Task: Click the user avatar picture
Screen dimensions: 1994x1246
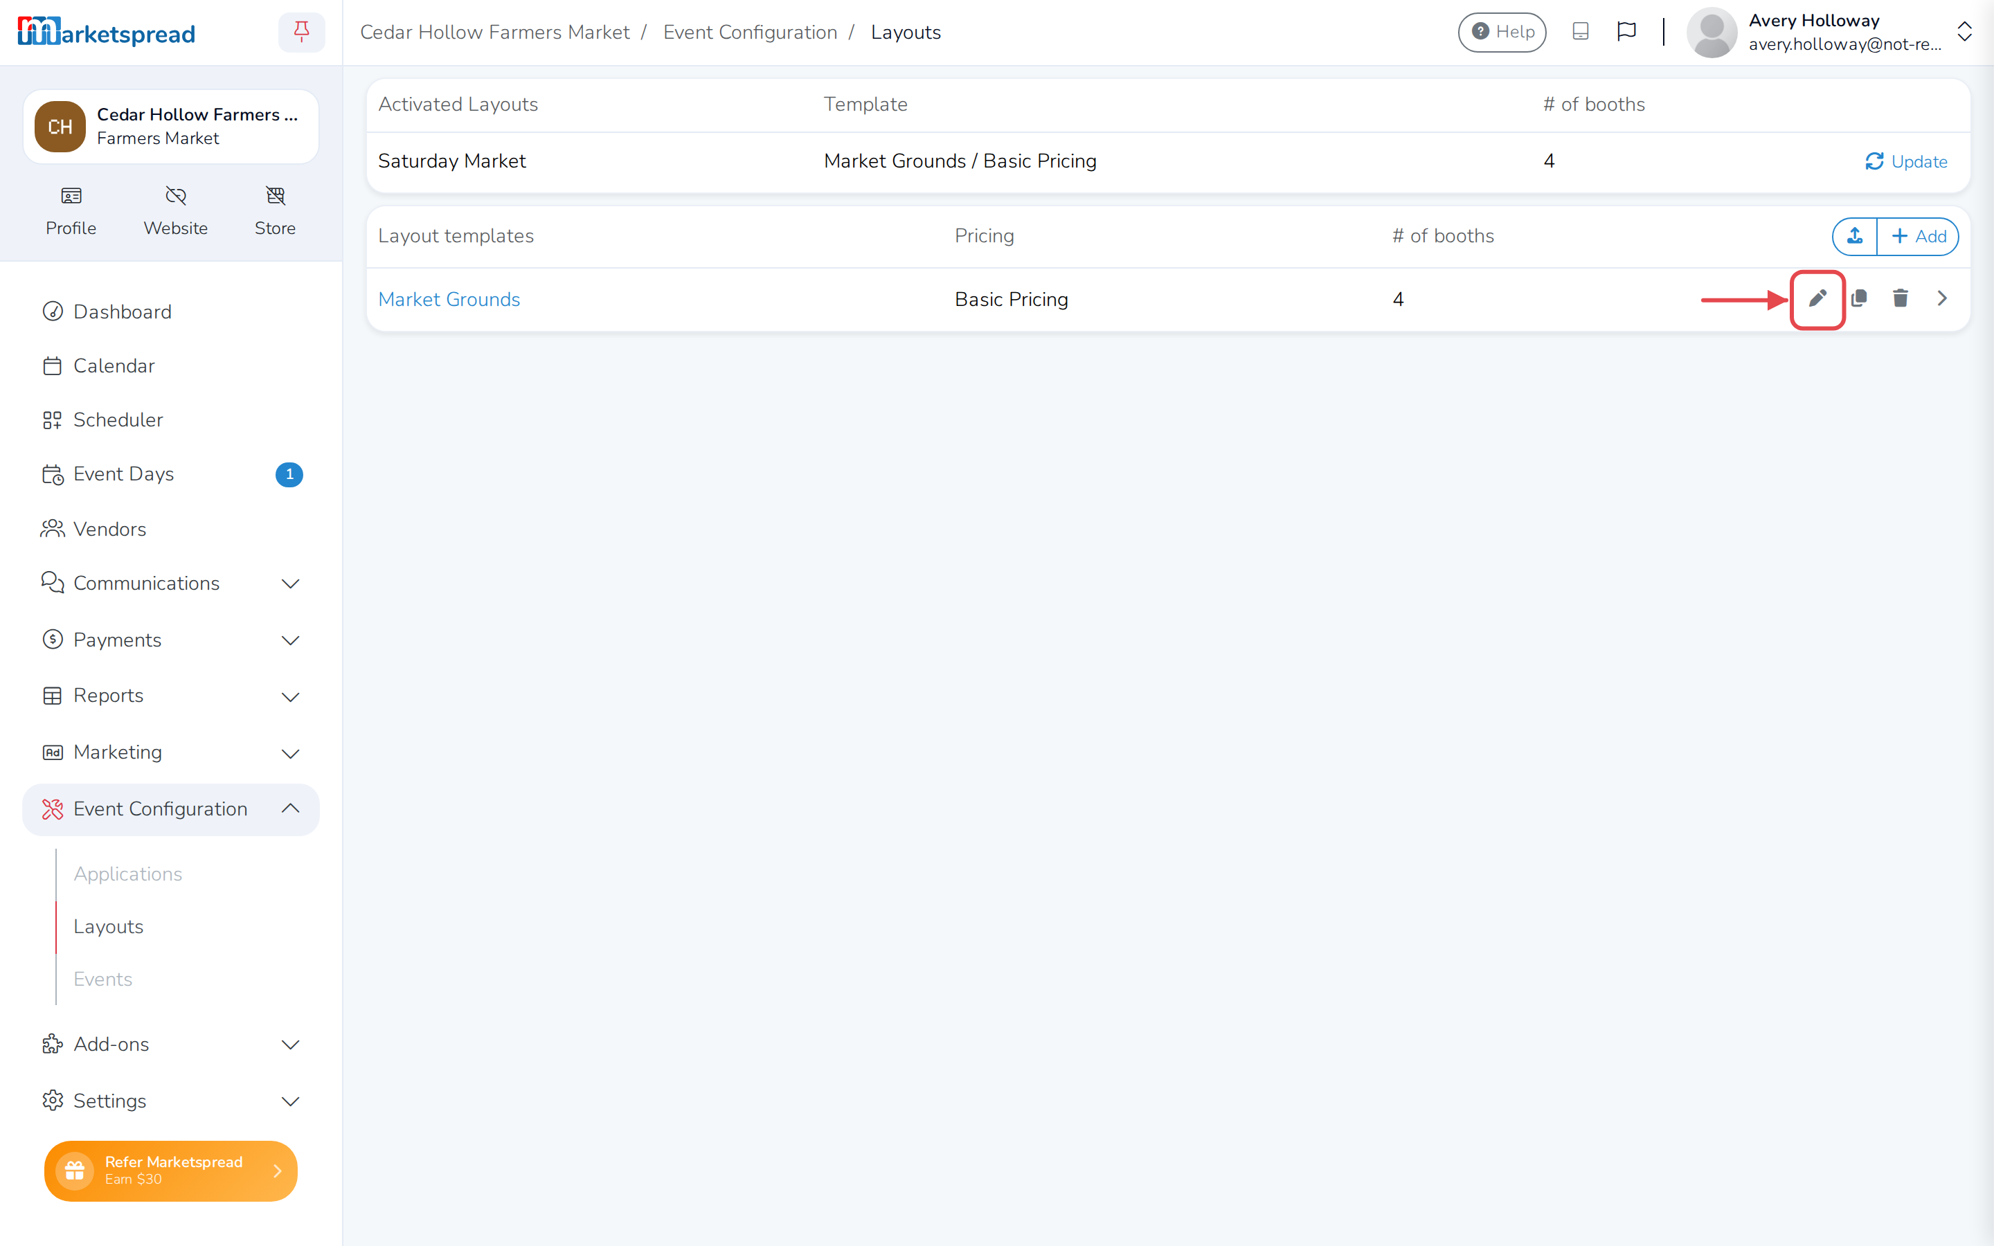Action: pos(1712,32)
